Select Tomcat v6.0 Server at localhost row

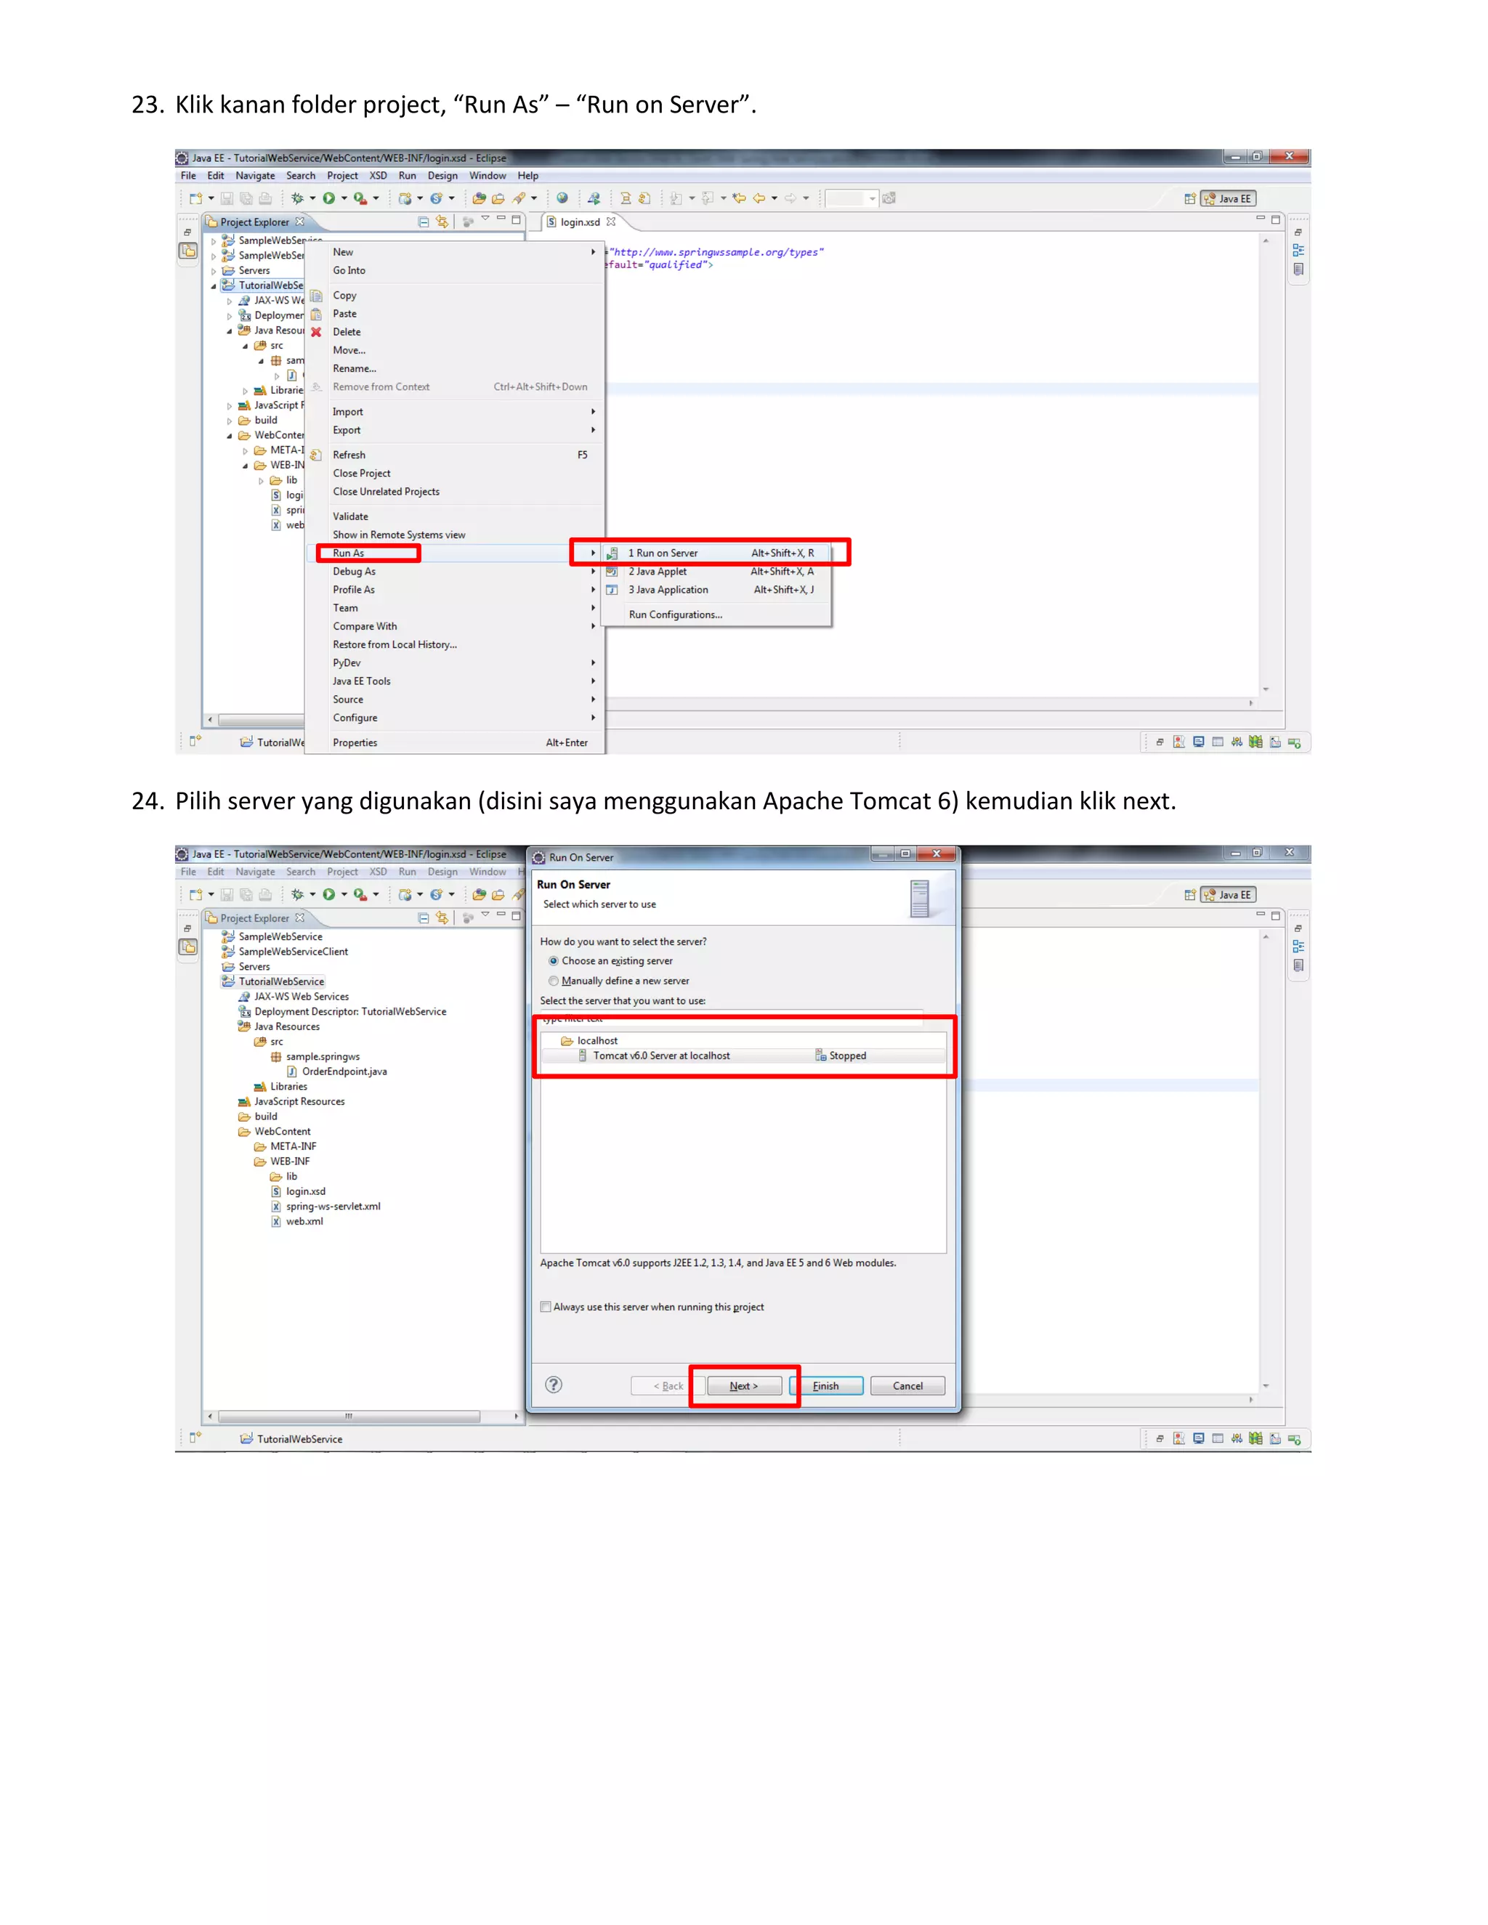pyautogui.click(x=743, y=1056)
